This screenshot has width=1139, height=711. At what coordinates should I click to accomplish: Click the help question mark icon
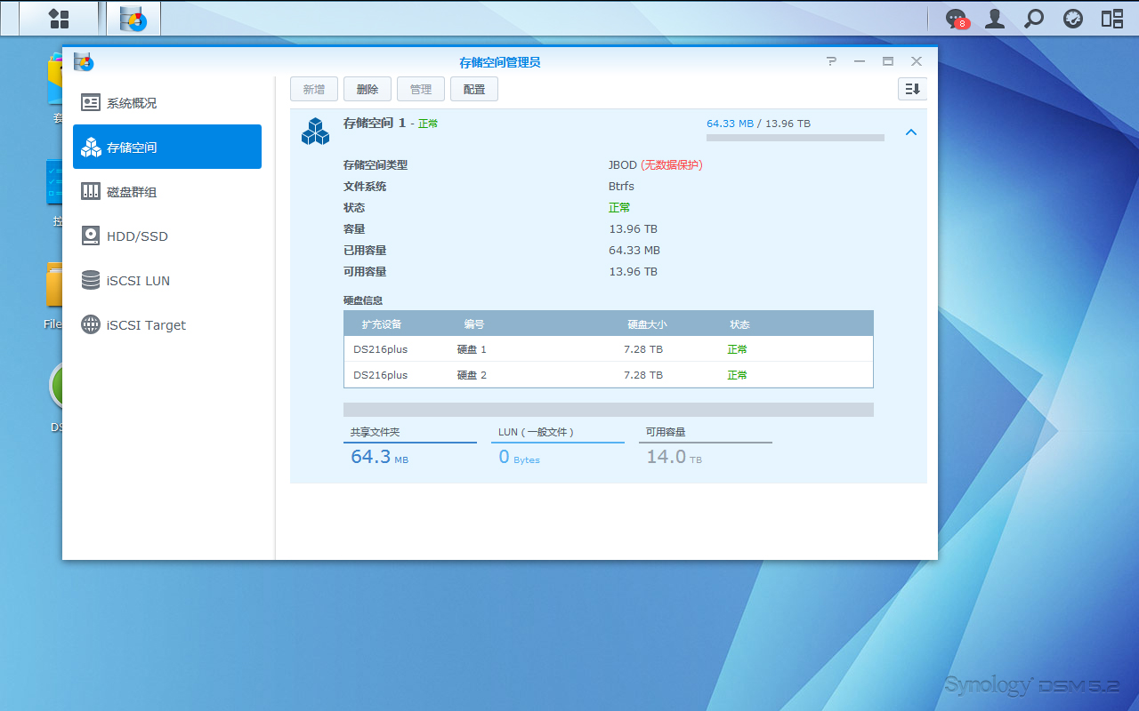click(831, 61)
